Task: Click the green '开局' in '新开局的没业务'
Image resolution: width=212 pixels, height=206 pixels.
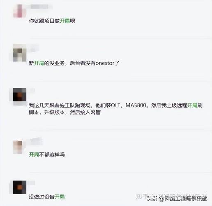Action: [x=39, y=63]
